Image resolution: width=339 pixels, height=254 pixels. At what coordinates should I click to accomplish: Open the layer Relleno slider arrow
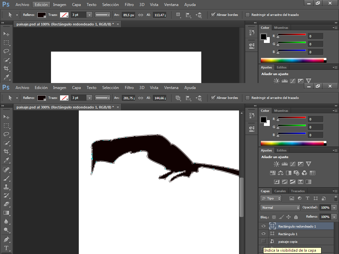click(334, 217)
